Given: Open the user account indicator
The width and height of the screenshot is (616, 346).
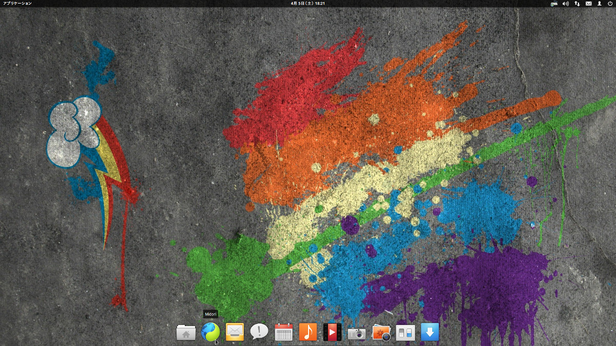Looking at the screenshot, I should click(x=599, y=3).
